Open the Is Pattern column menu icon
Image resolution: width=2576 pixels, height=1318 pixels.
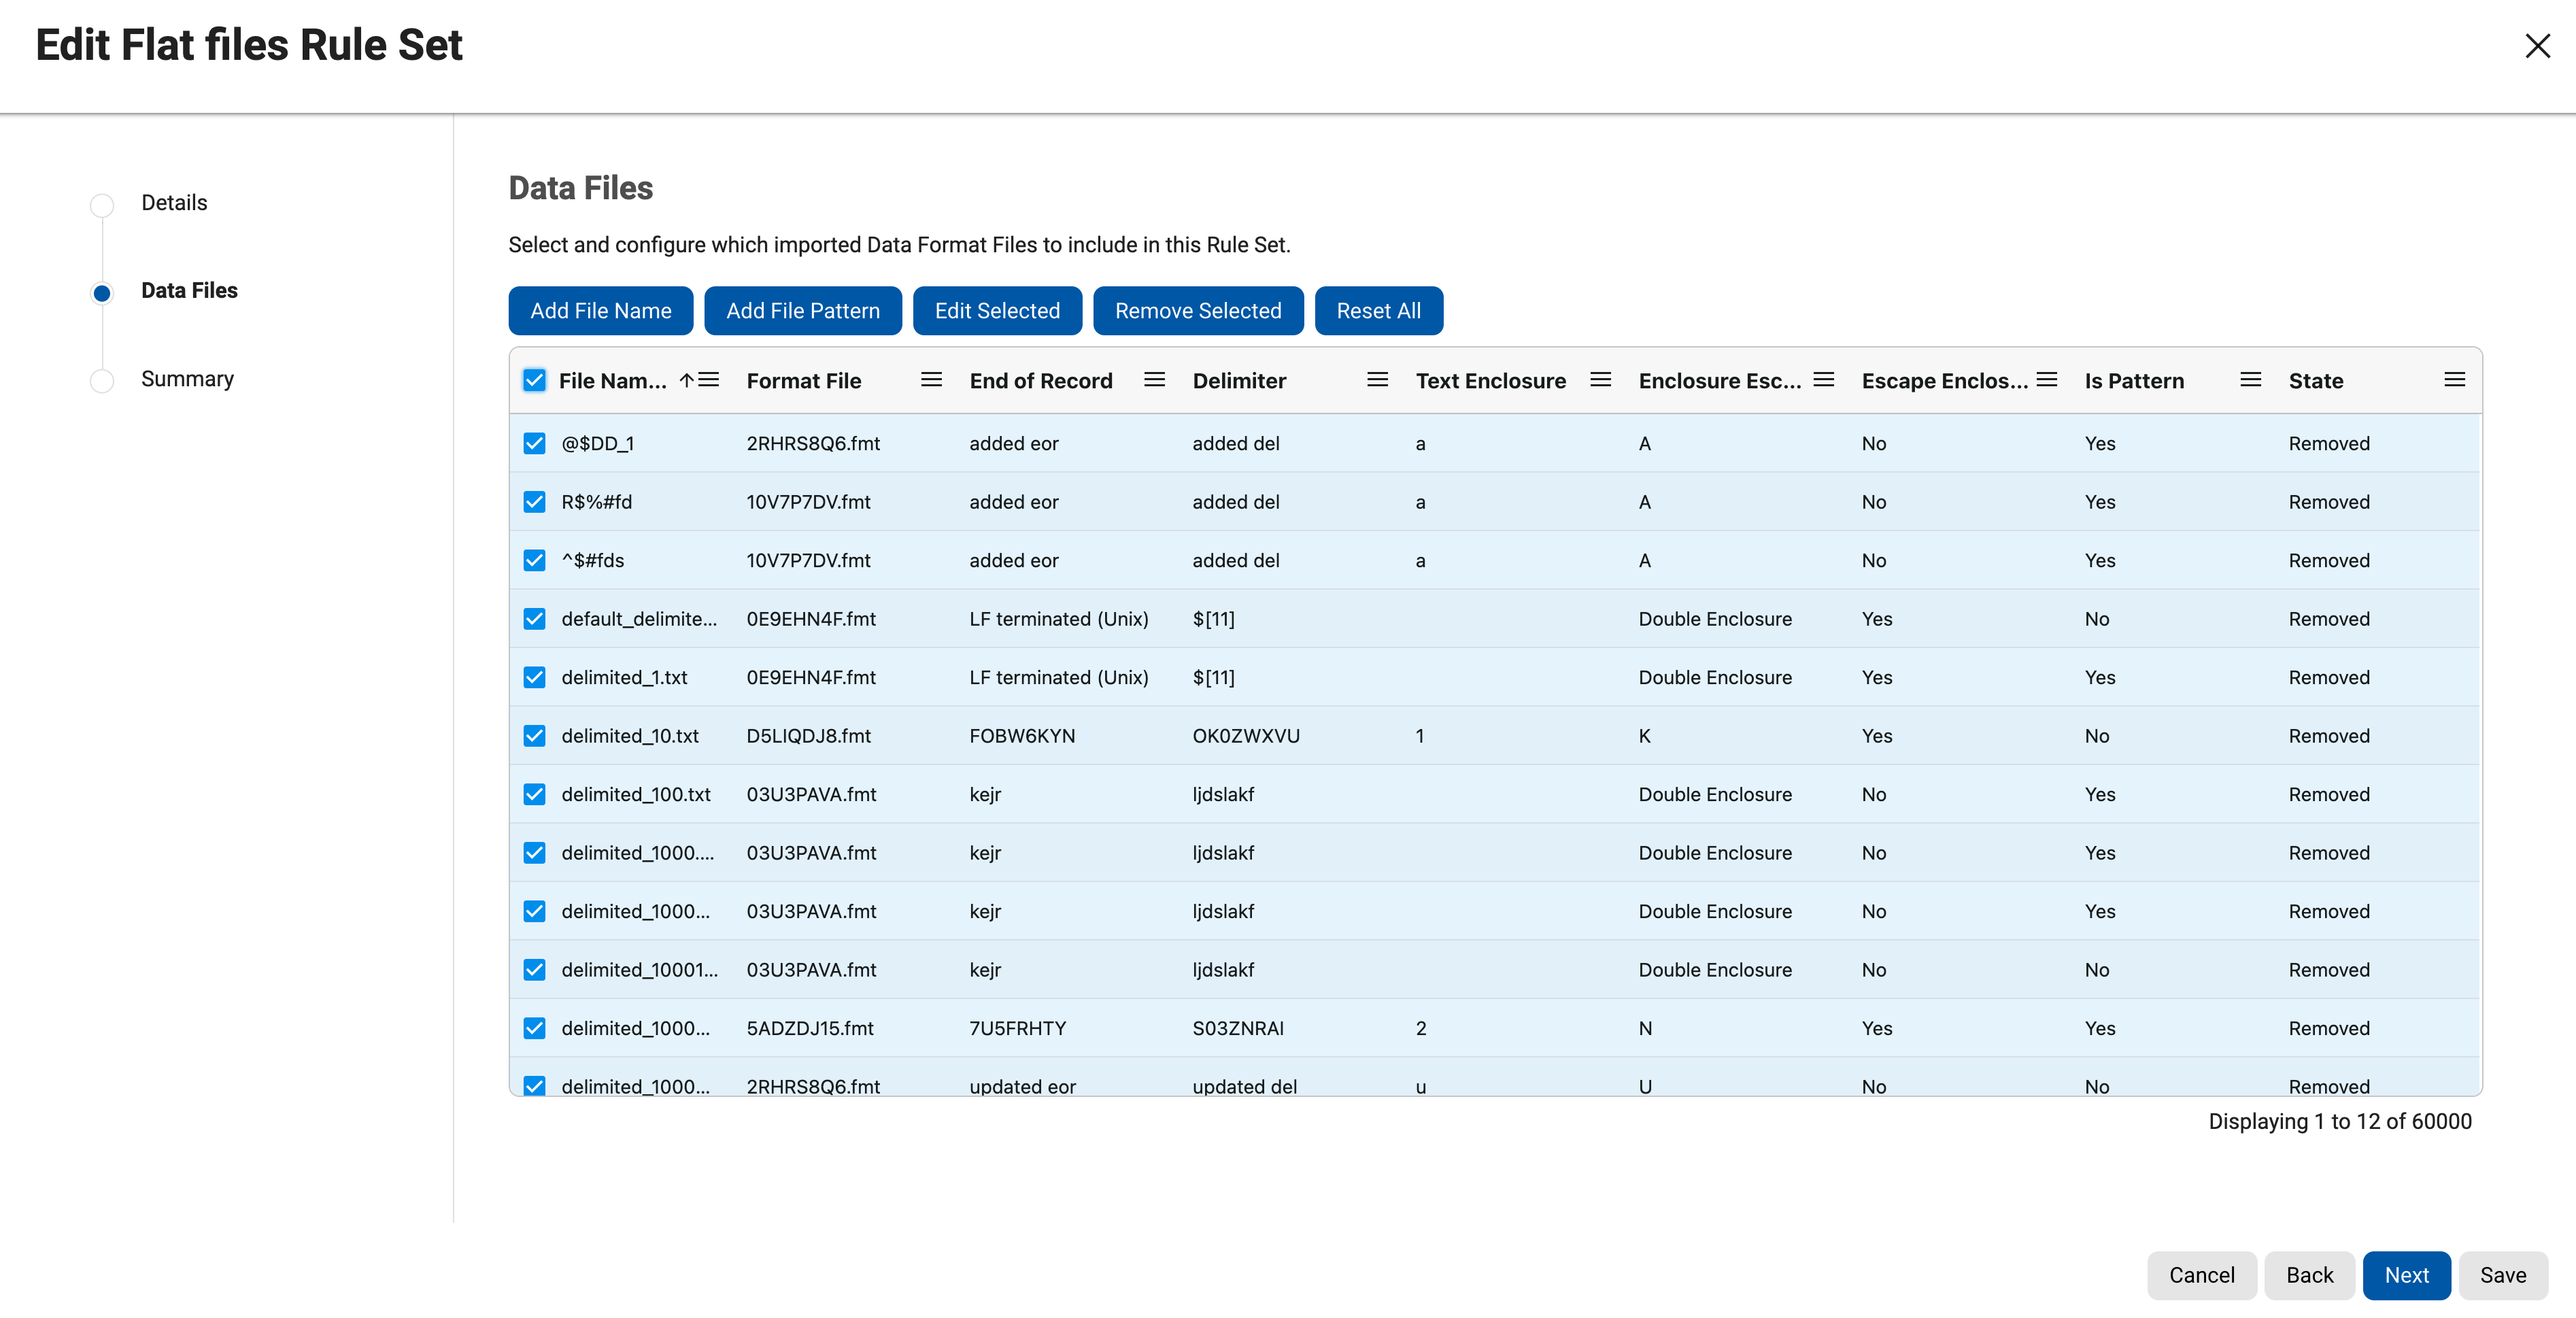[2250, 380]
